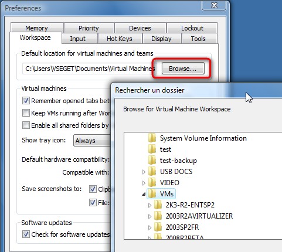Screen dimensions: 282x252
Task: Enable Keep VMs running after Workstation closes
Action: coord(26,113)
